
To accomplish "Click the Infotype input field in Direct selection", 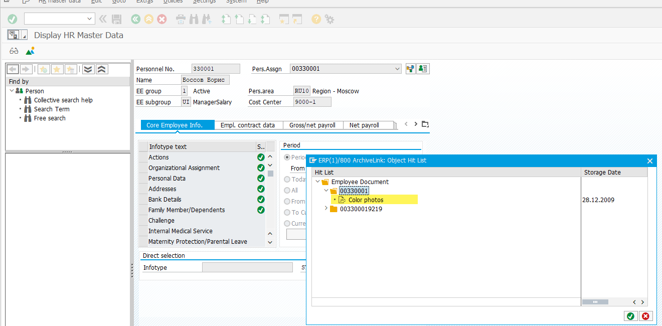I will coord(247,267).
